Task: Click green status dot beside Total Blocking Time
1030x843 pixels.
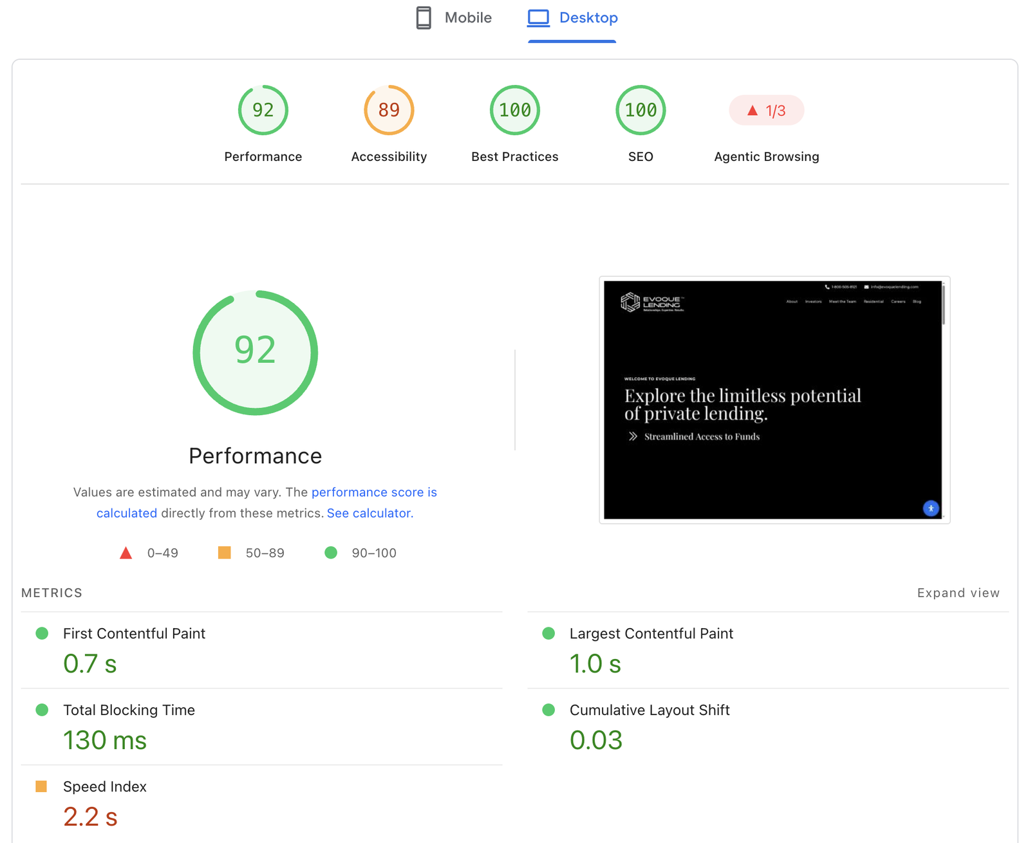Action: tap(42, 710)
